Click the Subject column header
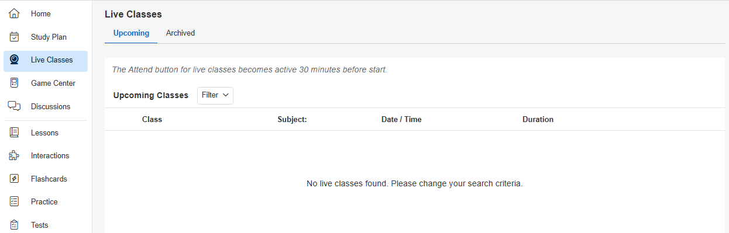The width and height of the screenshot is (729, 233). 292,119
